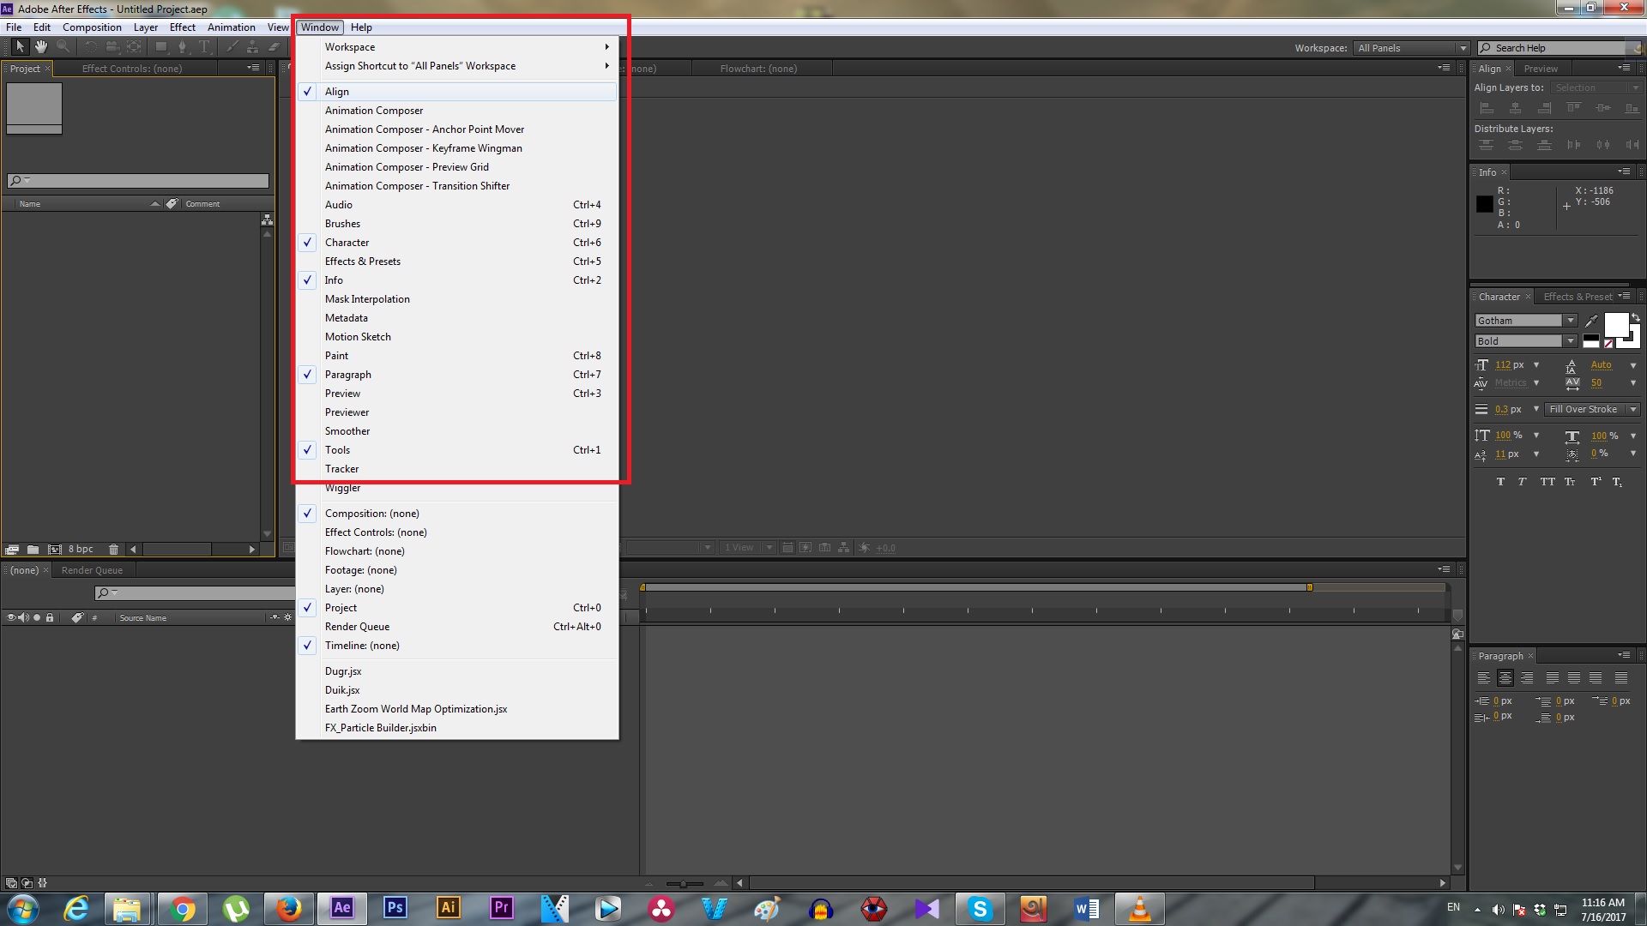Open the Wiggler panel
Viewport: 1647px width, 926px height.
point(343,487)
